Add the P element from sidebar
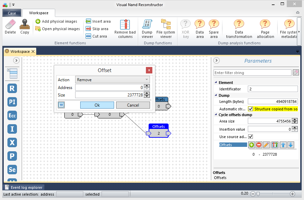Image resolution: width=304 pixels, height=200 pixels. [x=12, y=156]
